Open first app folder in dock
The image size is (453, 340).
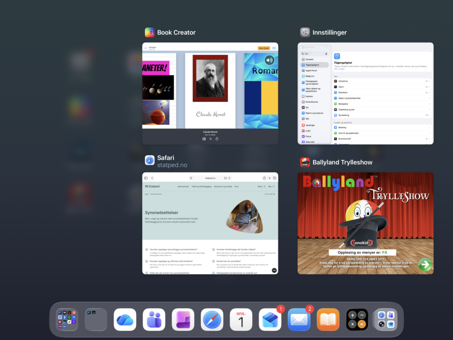[67, 320]
